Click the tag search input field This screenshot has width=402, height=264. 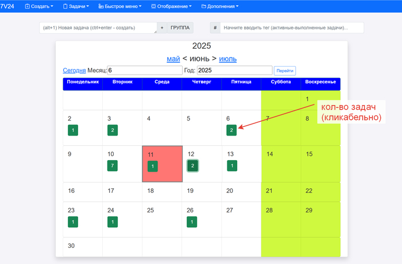coord(292,28)
